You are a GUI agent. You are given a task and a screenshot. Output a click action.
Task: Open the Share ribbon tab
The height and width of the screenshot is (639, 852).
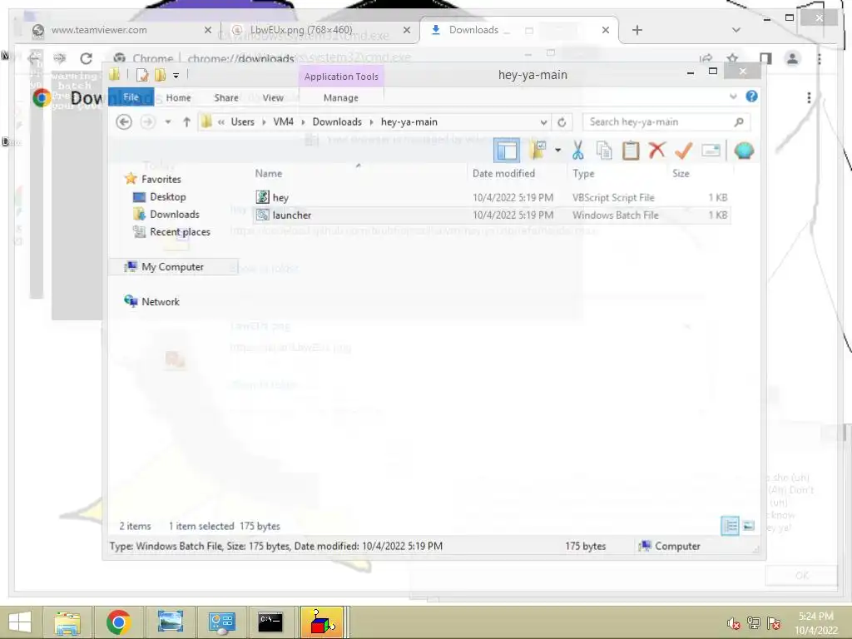pyautogui.click(x=226, y=98)
